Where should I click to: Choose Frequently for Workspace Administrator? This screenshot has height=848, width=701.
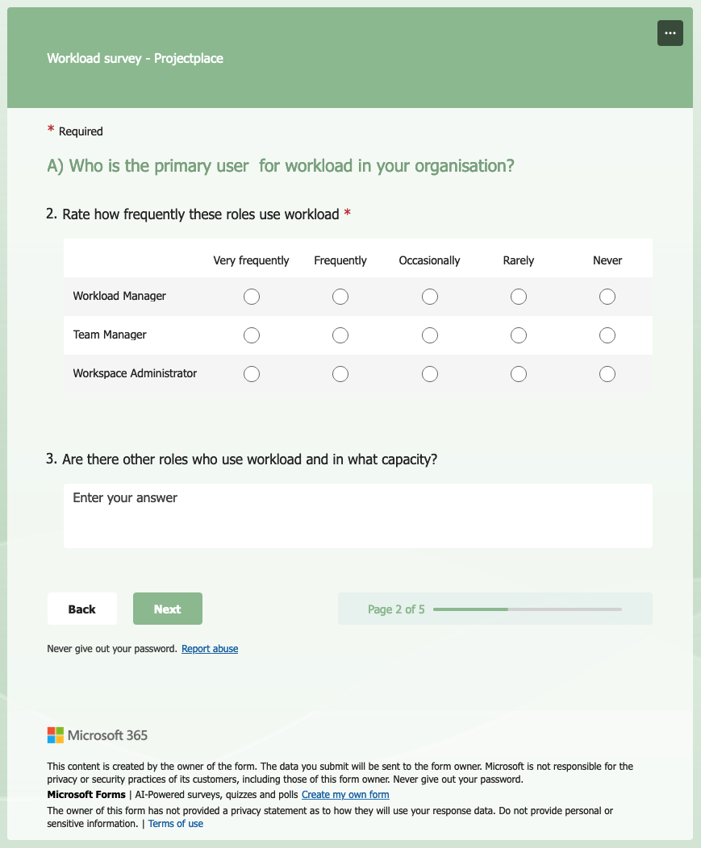click(340, 374)
